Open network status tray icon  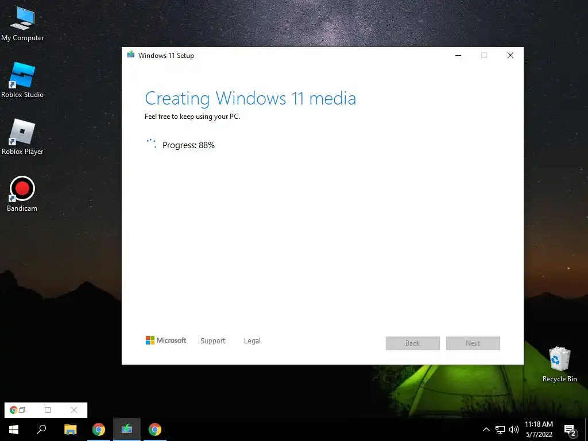[x=500, y=430]
